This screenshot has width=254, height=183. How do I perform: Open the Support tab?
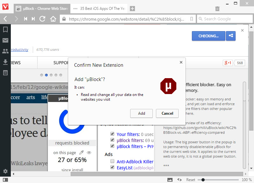(61, 63)
